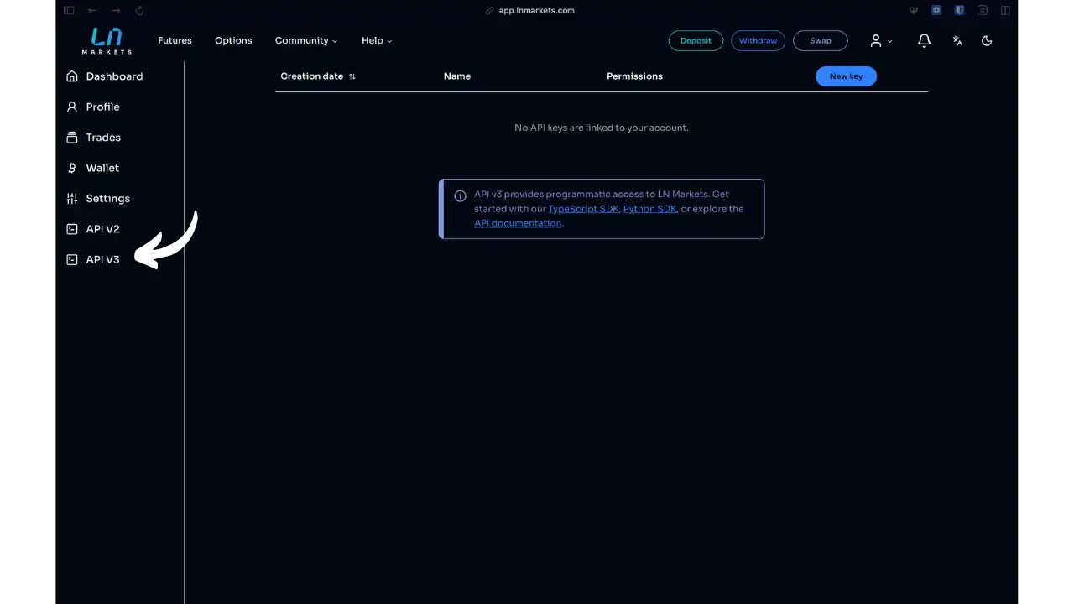Viewport: 1074px width, 604px height.
Task: Open Settings via the sliders icon
Action: [x=72, y=198]
